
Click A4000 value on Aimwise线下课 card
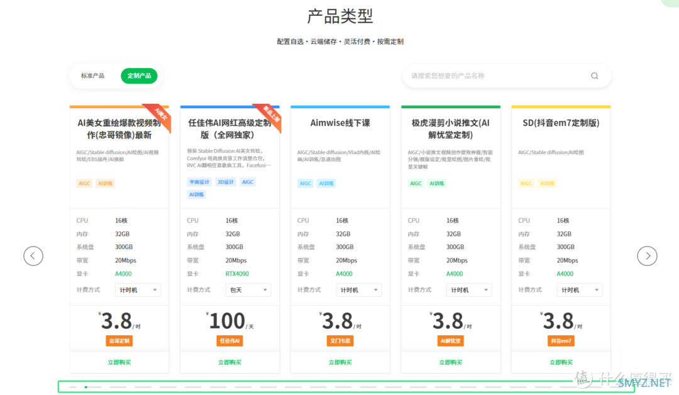(x=344, y=274)
